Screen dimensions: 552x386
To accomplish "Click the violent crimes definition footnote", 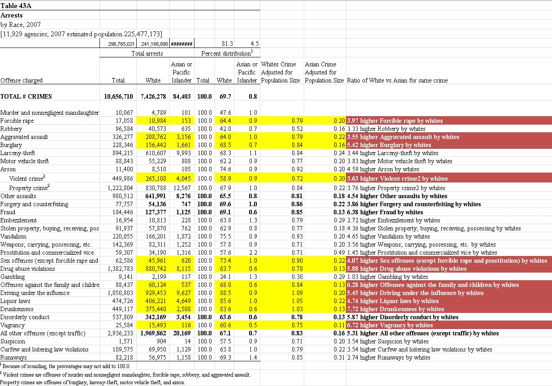I will click(x=125, y=374).
